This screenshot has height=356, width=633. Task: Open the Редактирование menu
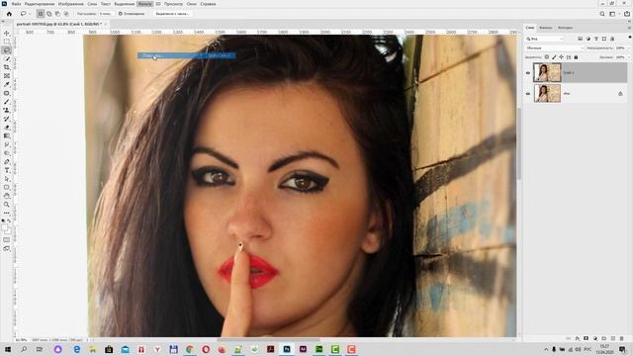pos(40,4)
